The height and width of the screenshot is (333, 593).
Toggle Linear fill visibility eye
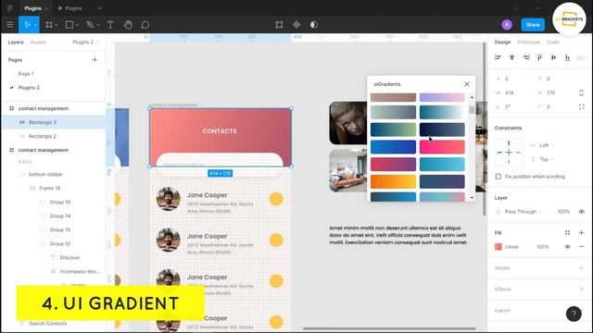click(567, 247)
